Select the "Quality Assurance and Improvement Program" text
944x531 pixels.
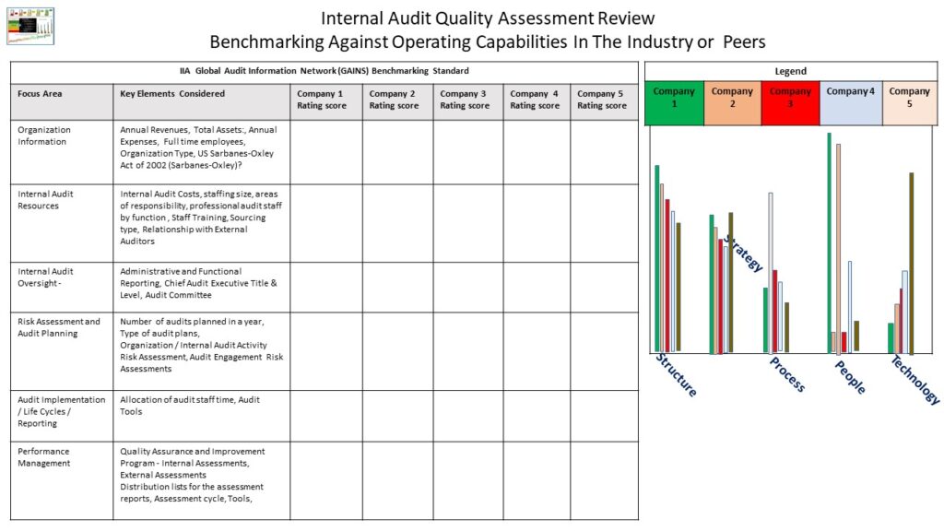(x=192, y=475)
